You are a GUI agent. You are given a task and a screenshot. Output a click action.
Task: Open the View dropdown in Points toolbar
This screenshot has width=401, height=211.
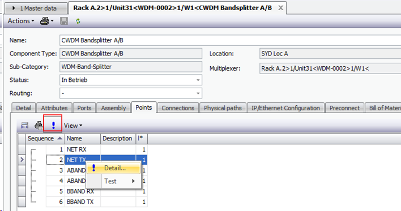(x=73, y=126)
